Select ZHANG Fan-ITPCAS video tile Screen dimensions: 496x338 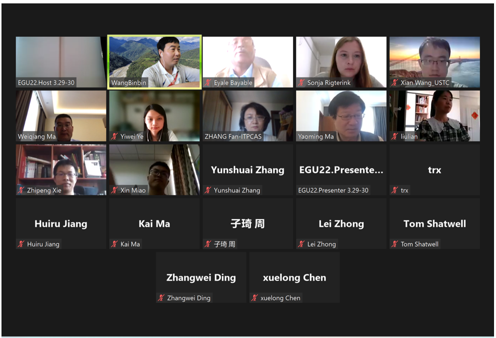pyautogui.click(x=248, y=116)
